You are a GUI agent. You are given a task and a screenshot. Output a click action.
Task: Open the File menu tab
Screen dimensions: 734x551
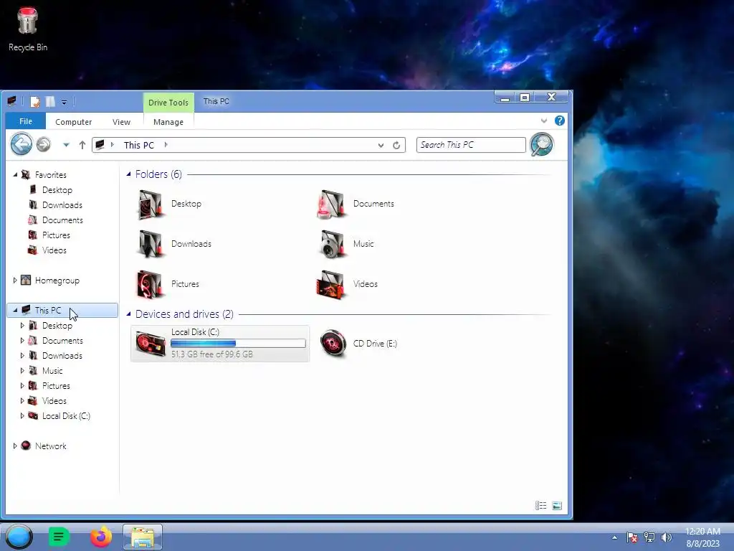point(26,121)
